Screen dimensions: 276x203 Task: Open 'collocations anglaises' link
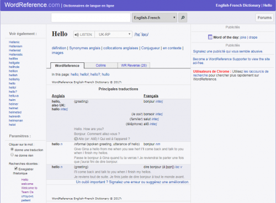121,48
